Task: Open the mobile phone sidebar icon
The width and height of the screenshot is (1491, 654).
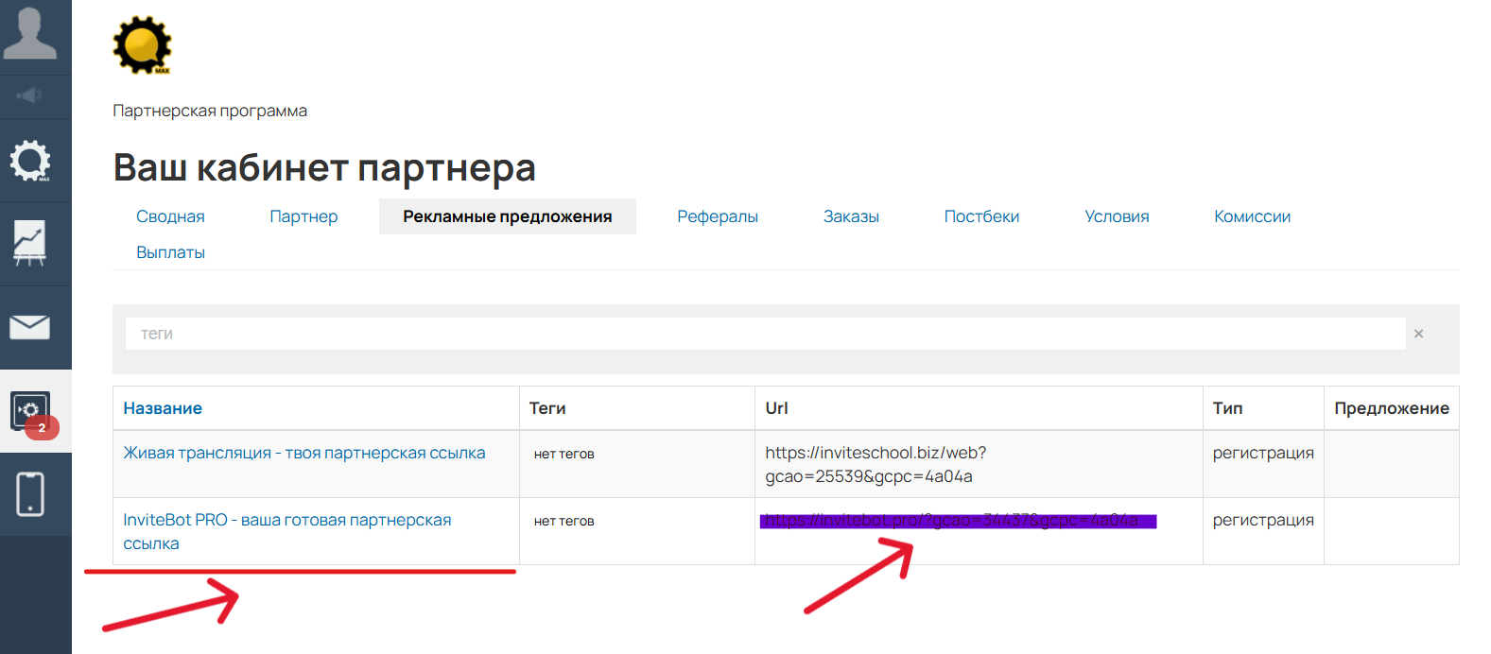Action: pyautogui.click(x=30, y=494)
